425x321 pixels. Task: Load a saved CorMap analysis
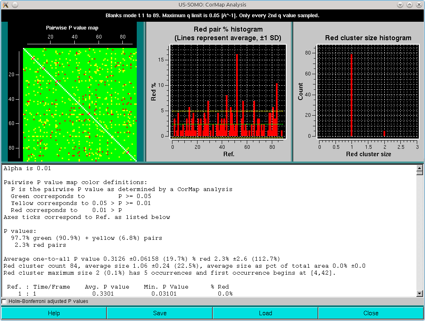pos(265,312)
